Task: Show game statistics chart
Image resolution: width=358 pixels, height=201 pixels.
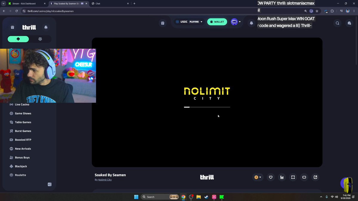Action: [x=282, y=177]
